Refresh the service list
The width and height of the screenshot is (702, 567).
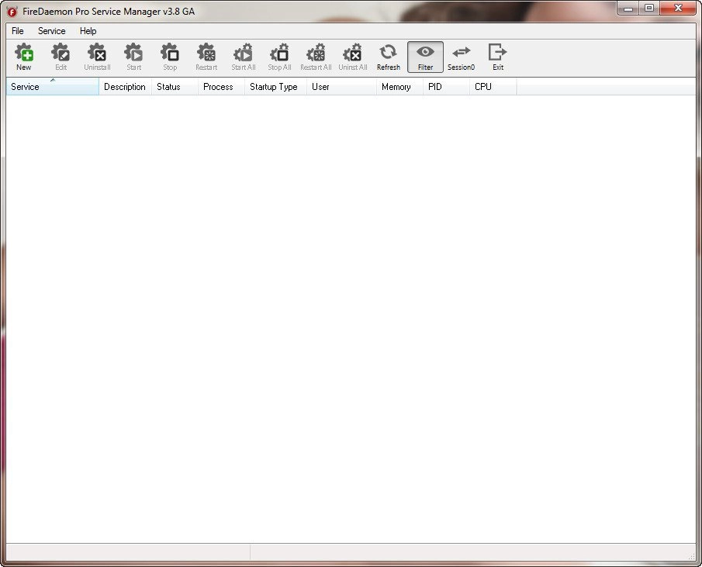[x=389, y=57]
